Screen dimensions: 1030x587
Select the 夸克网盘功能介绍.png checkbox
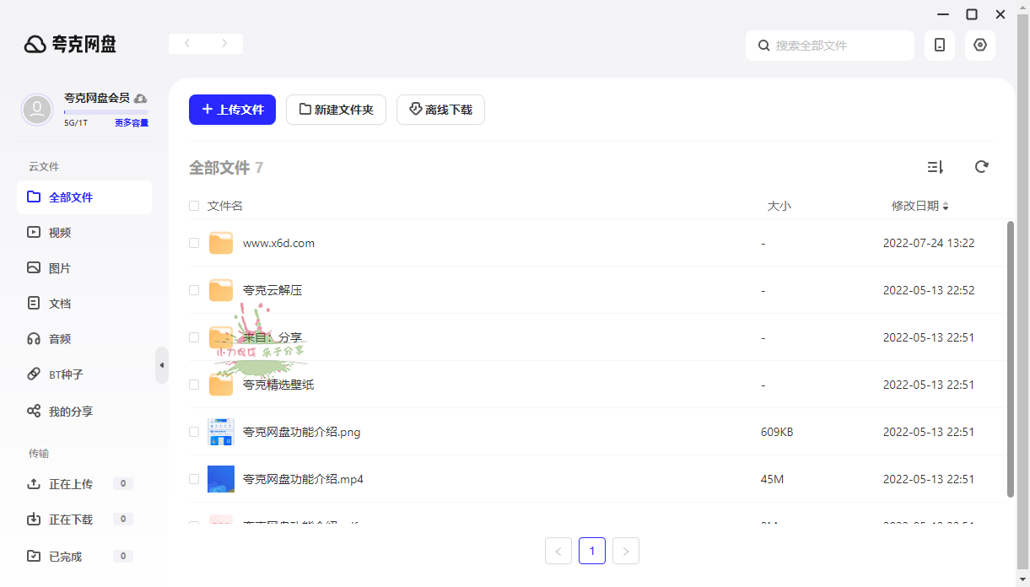pyautogui.click(x=194, y=432)
